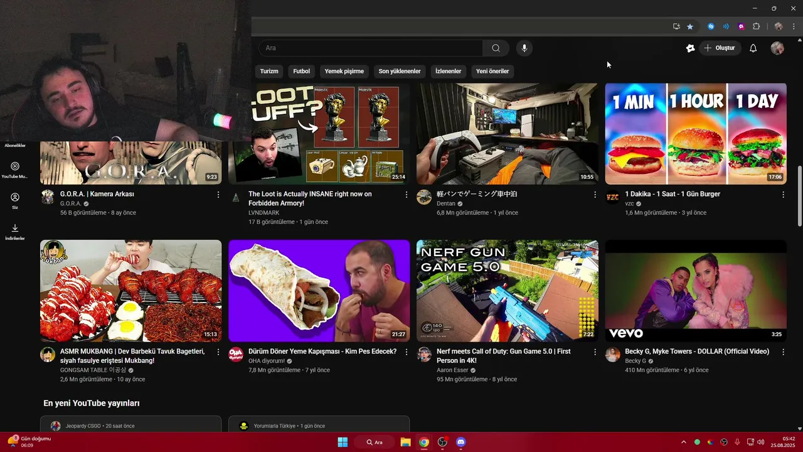The height and width of the screenshot is (452, 803).
Task: Open the Chrome extensions puzzle menu
Action: [x=756, y=26]
